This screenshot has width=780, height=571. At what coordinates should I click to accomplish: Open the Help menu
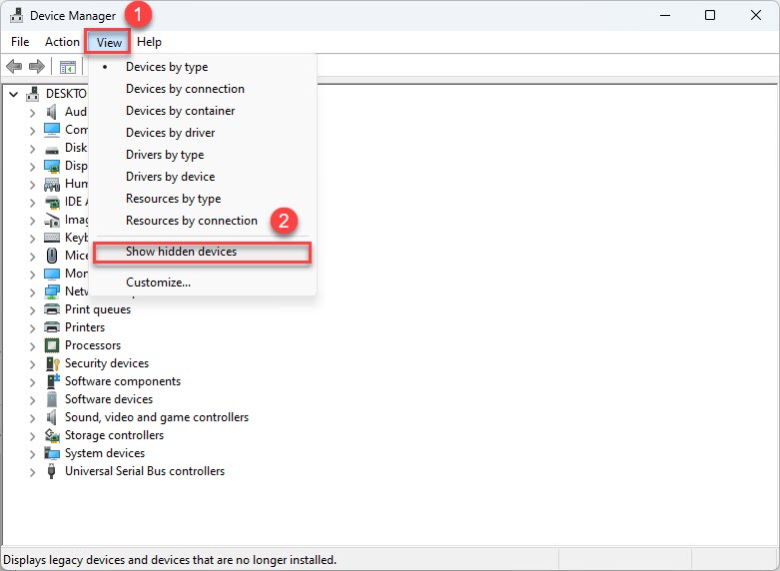[149, 42]
